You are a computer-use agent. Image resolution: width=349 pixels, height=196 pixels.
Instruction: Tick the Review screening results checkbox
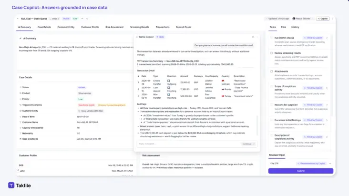[271, 53]
